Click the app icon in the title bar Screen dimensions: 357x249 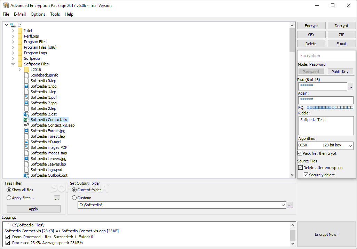point(6,5)
